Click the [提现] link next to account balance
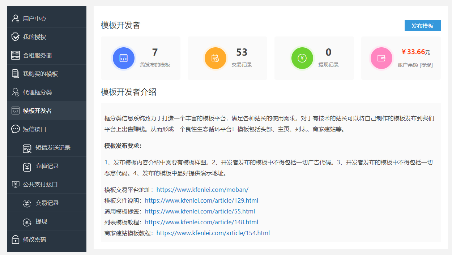 (426, 65)
